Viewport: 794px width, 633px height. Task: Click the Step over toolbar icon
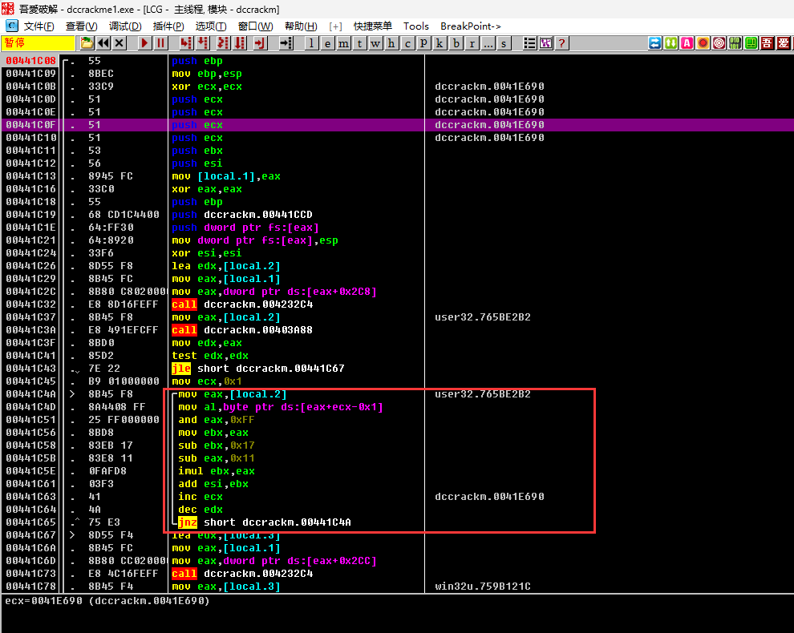pyautogui.click(x=203, y=43)
